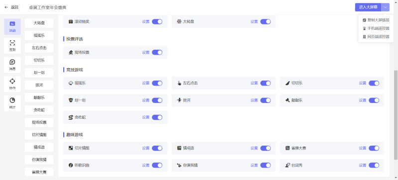This screenshot has height=180, width=398.
Task: Select 切片猜图 in the left activity list
Action: click(39, 135)
